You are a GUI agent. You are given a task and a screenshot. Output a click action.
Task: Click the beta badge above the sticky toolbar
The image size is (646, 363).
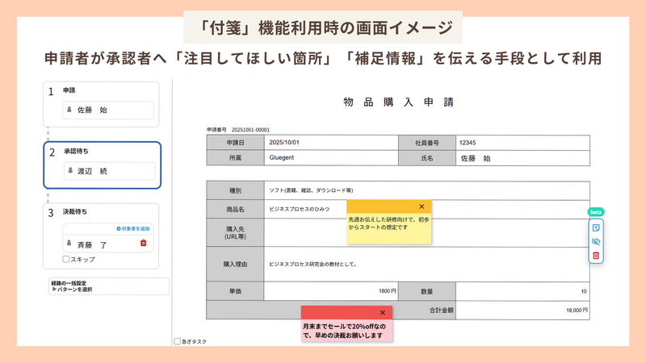(x=595, y=212)
